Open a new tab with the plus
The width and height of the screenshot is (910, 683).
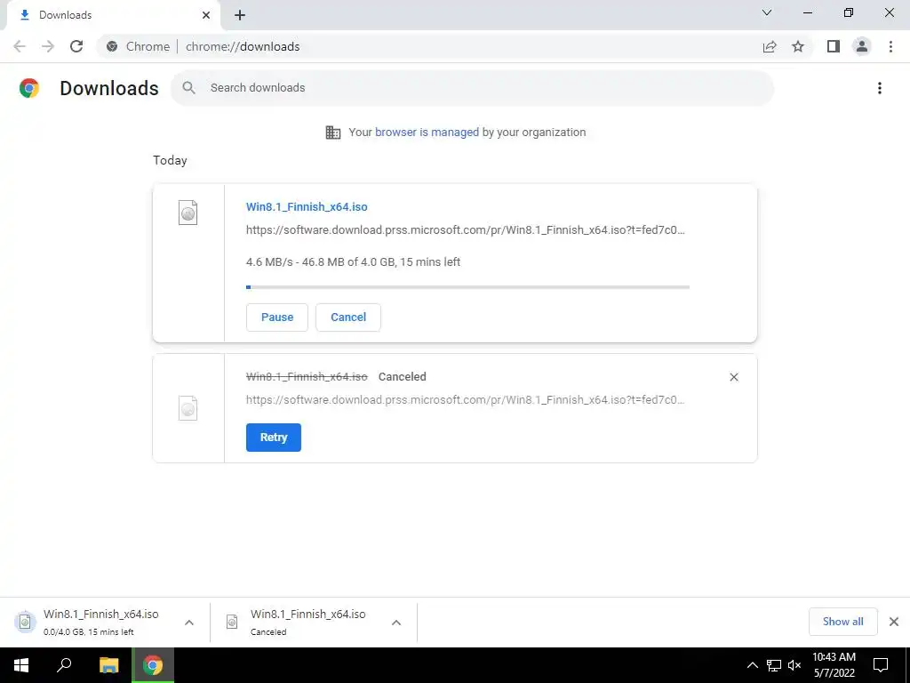[240, 15]
